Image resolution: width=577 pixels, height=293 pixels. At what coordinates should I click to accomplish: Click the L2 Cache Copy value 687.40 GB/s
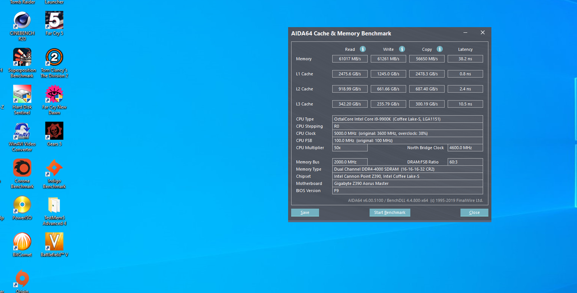point(427,89)
